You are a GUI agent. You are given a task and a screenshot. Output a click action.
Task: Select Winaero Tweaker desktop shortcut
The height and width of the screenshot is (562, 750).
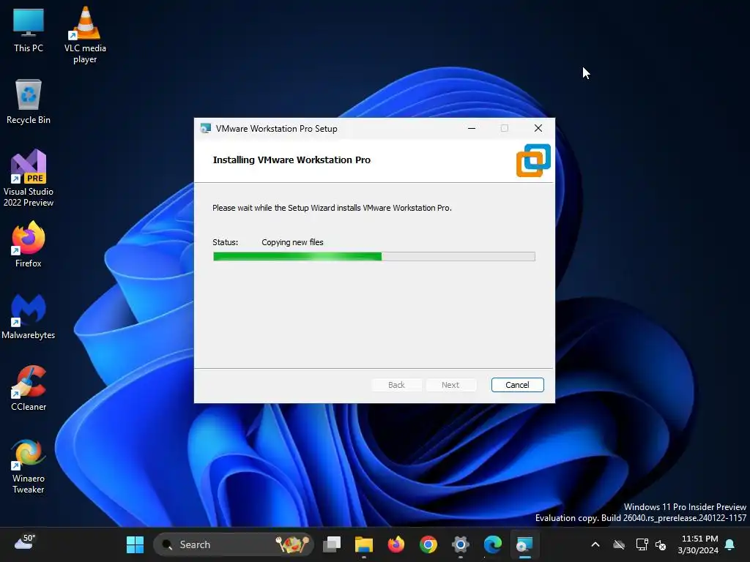click(29, 465)
